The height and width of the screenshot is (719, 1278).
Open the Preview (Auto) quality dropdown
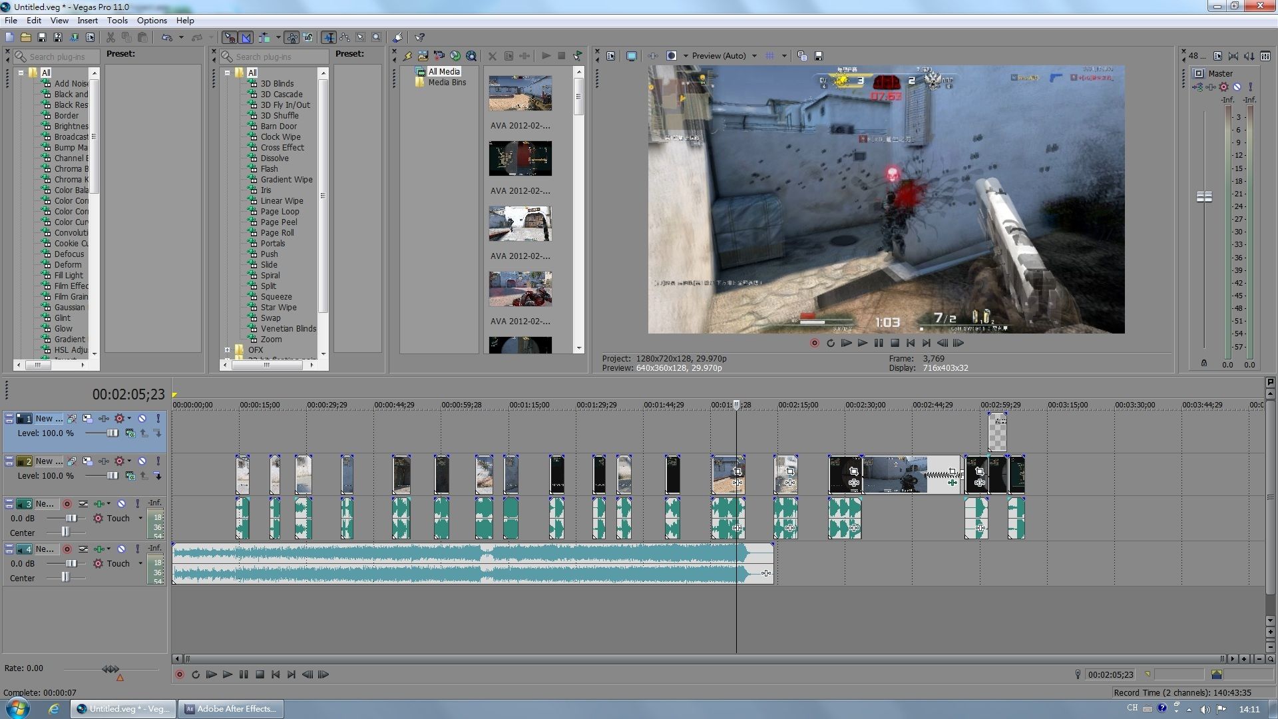point(754,56)
